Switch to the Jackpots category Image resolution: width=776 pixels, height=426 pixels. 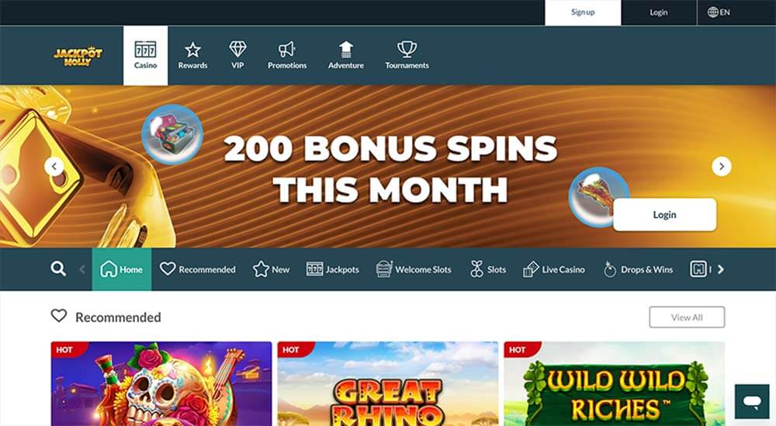(x=333, y=269)
